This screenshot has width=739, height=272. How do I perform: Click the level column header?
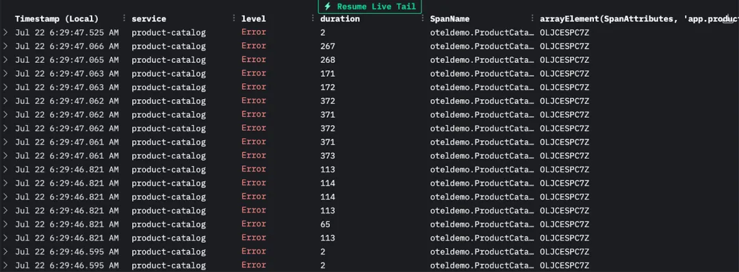254,19
